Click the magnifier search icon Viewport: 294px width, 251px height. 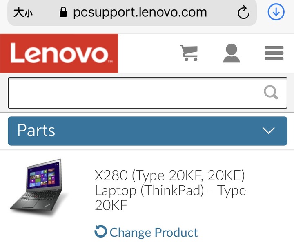(x=271, y=92)
